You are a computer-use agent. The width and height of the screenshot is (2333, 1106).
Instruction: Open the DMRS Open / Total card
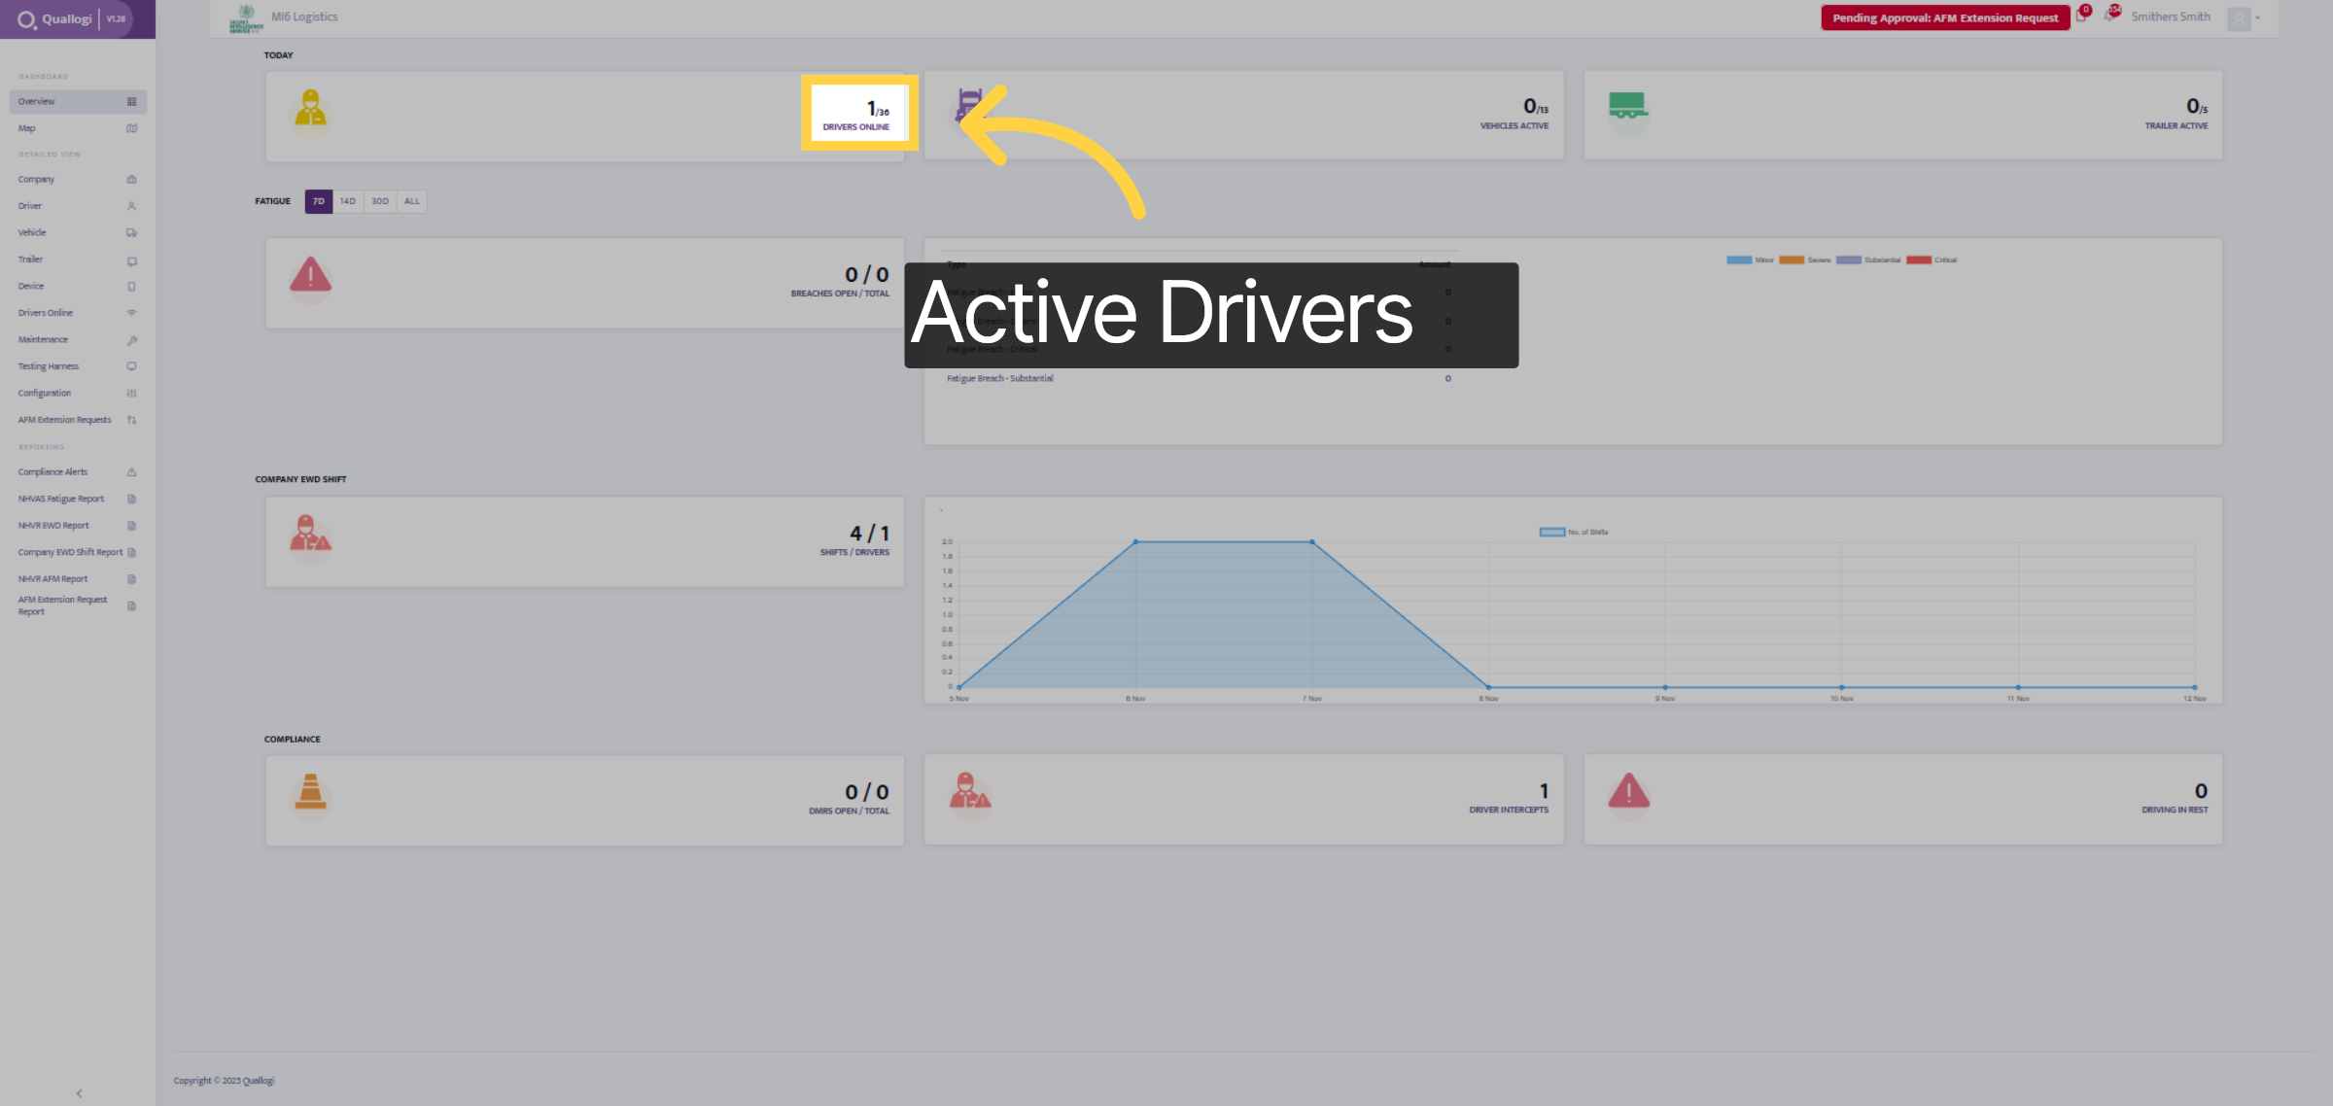pos(585,800)
